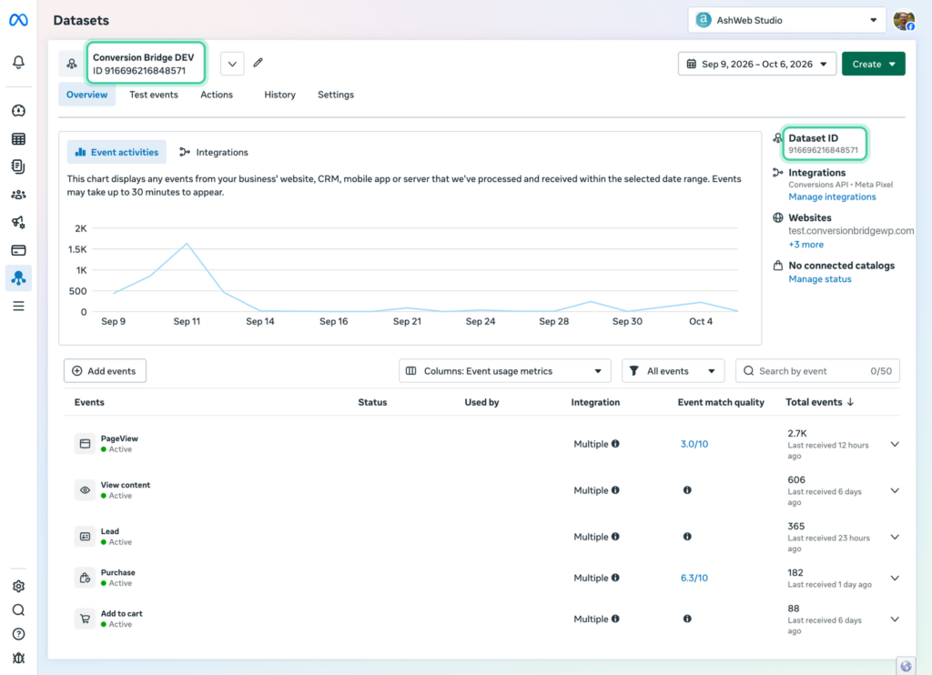This screenshot has width=932, height=675.
Task: Open the Manage status link
Action: click(820, 278)
